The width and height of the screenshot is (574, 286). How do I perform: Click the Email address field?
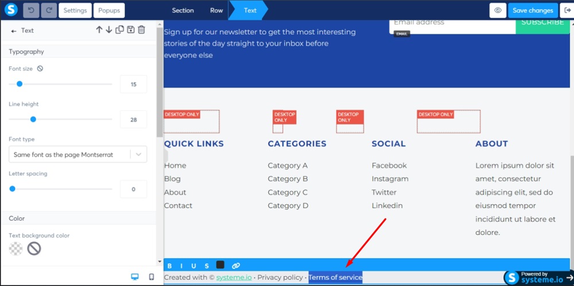[452, 26]
